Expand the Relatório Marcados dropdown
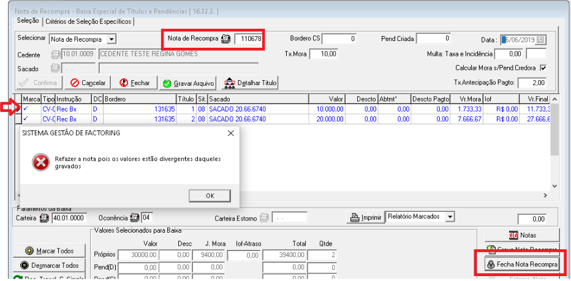This screenshot has height=281, width=571. pyautogui.click(x=451, y=217)
